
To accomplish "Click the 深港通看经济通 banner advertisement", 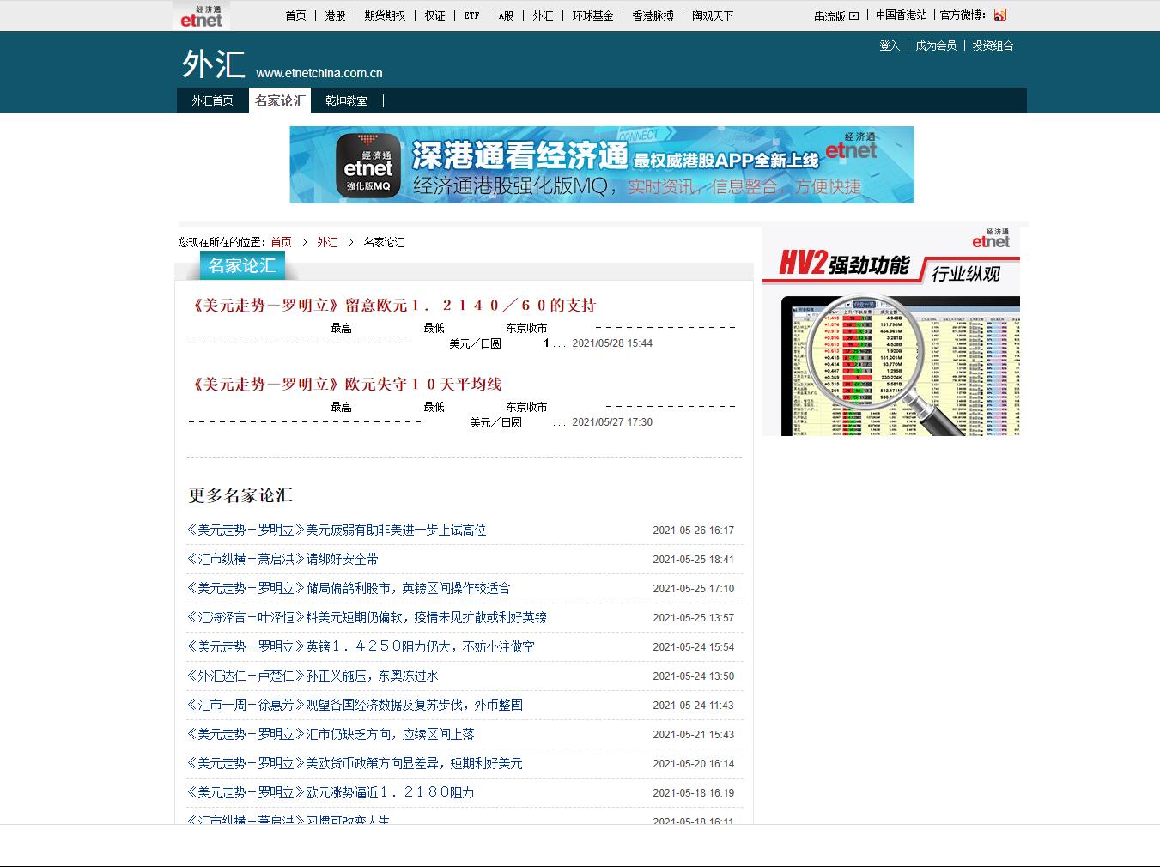I will point(601,165).
